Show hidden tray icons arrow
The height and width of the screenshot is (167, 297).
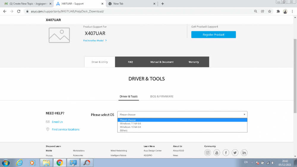[252, 163]
